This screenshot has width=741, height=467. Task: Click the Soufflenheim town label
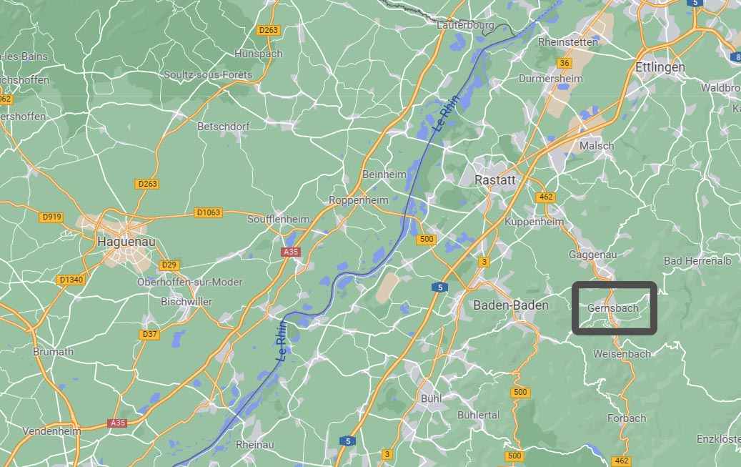click(279, 219)
